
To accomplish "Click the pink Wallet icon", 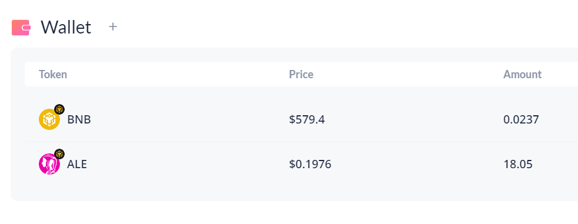I will click(21, 28).
